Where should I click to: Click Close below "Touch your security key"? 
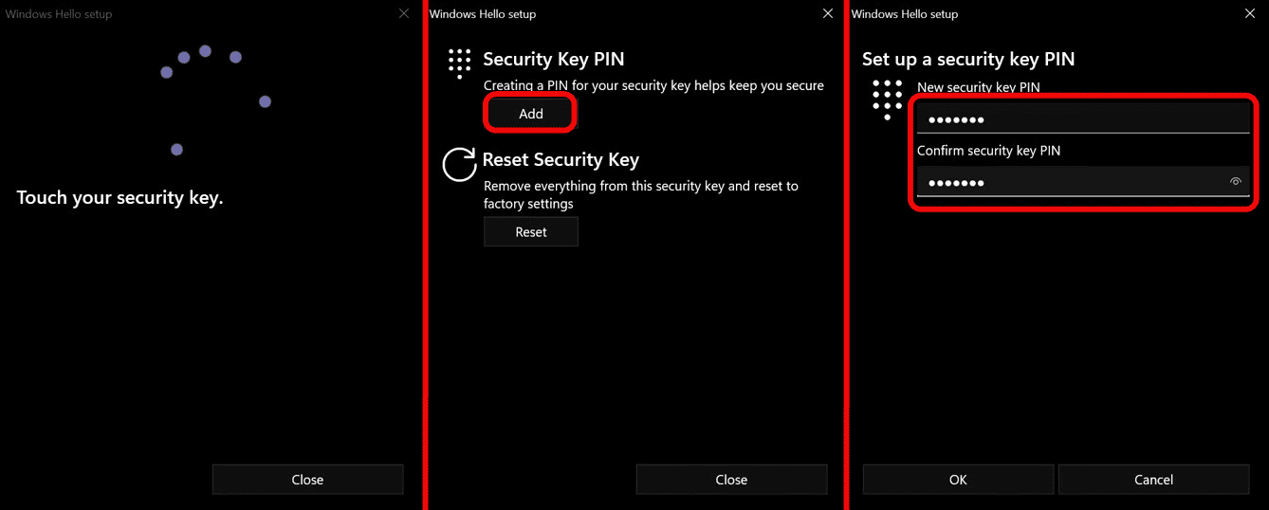click(307, 480)
